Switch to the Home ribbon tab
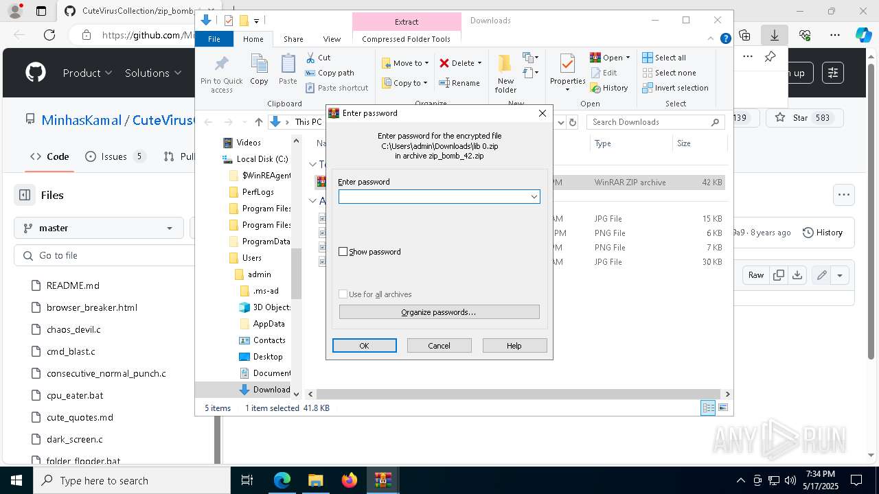The width and height of the screenshot is (879, 494). [253, 39]
